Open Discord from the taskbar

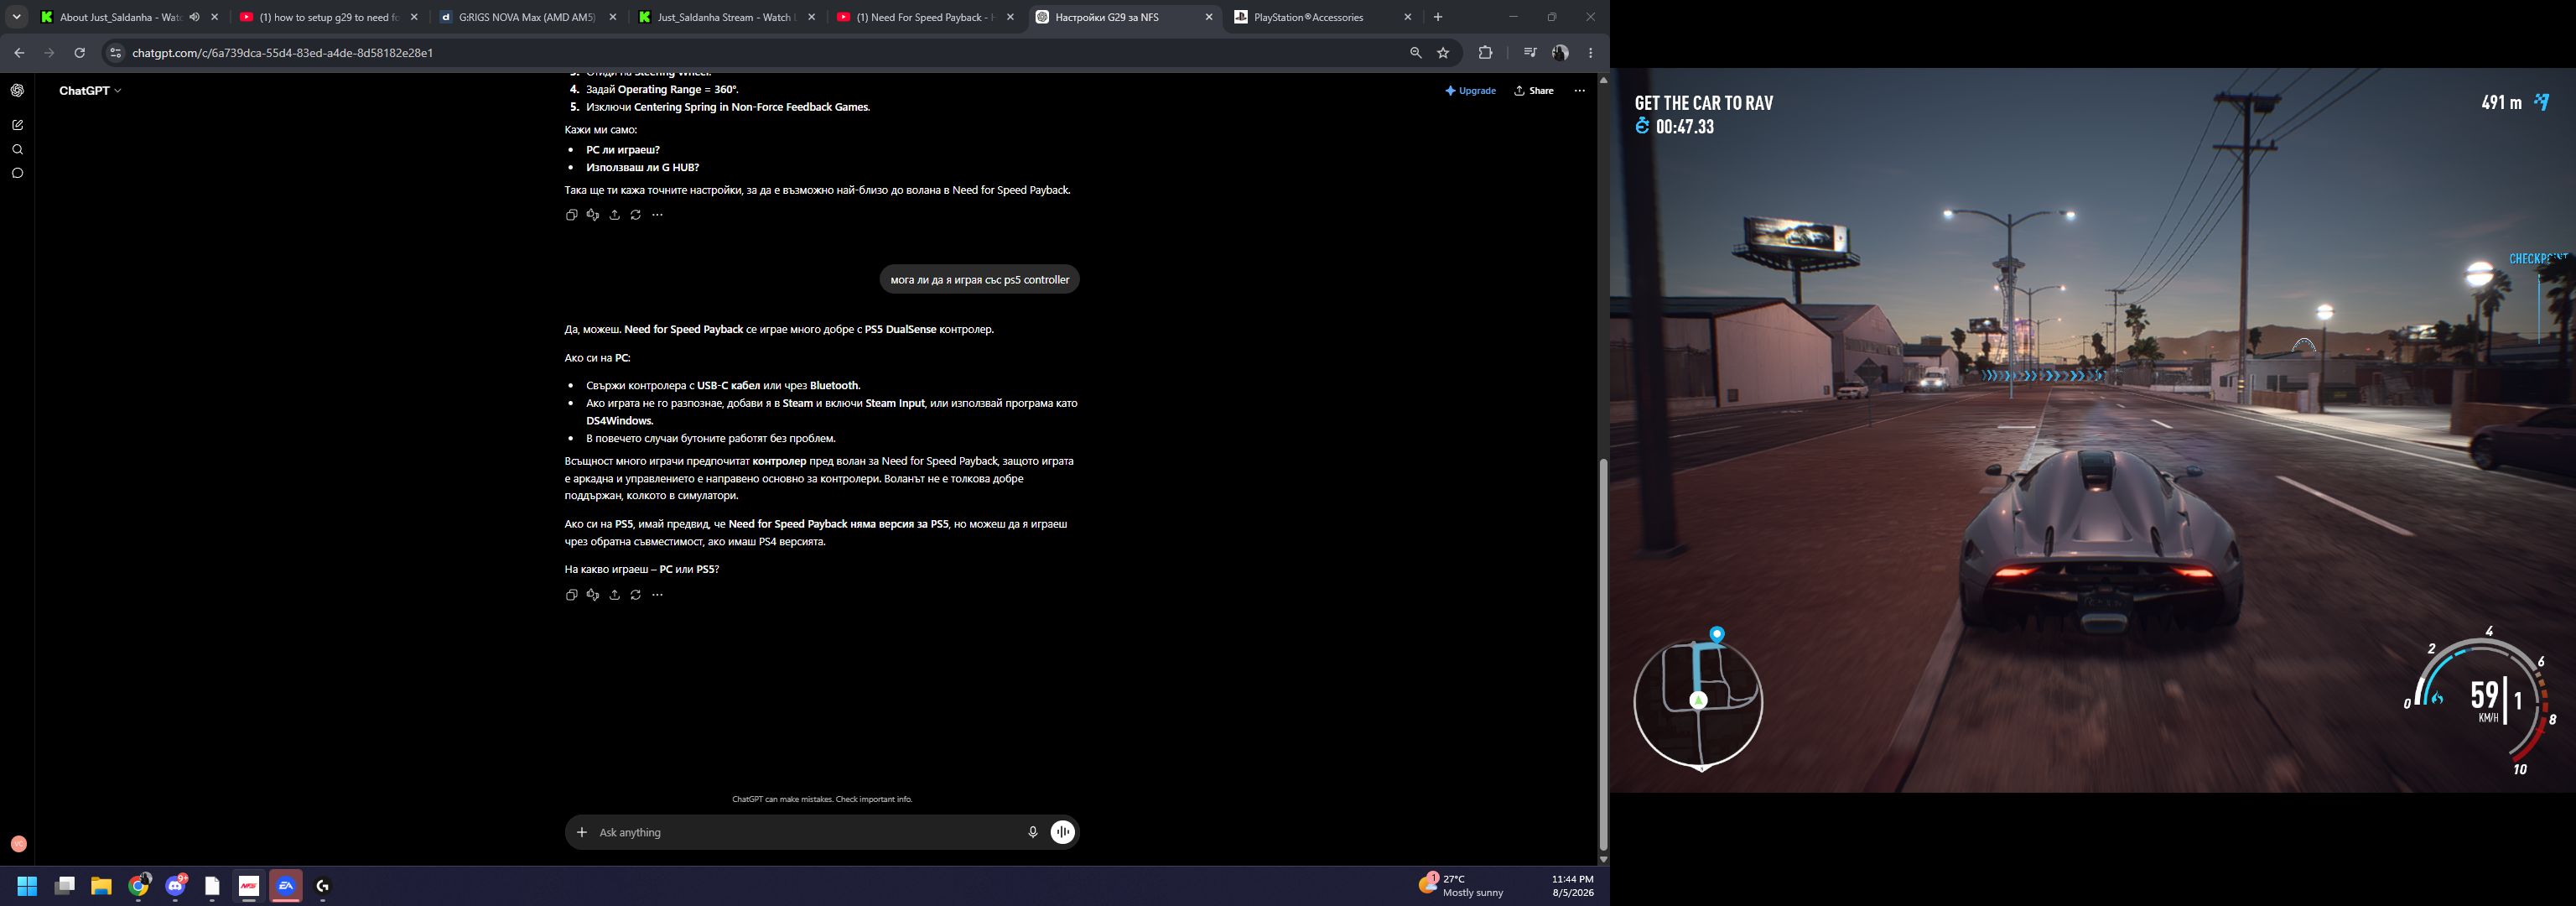(176, 886)
